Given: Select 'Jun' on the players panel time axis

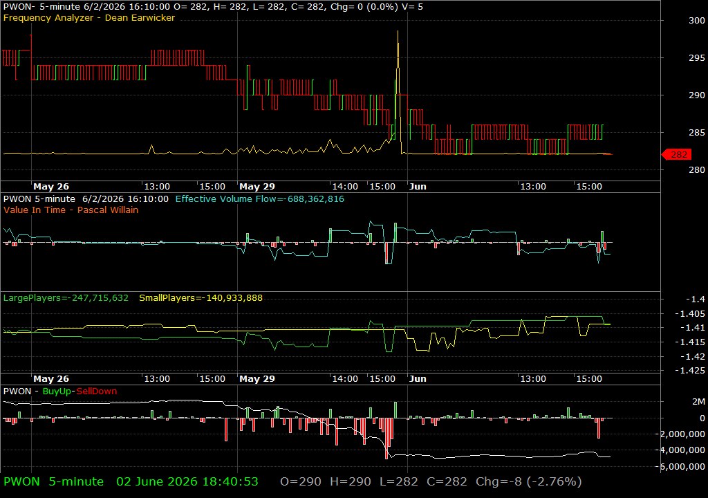Looking at the screenshot, I should point(418,379).
